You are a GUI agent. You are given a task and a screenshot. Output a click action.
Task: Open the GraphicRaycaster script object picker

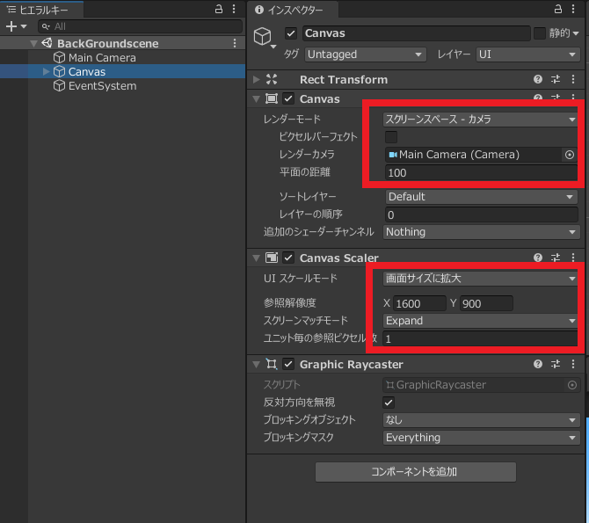click(x=572, y=385)
